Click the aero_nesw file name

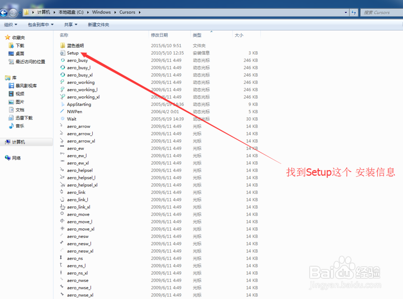tap(78, 236)
